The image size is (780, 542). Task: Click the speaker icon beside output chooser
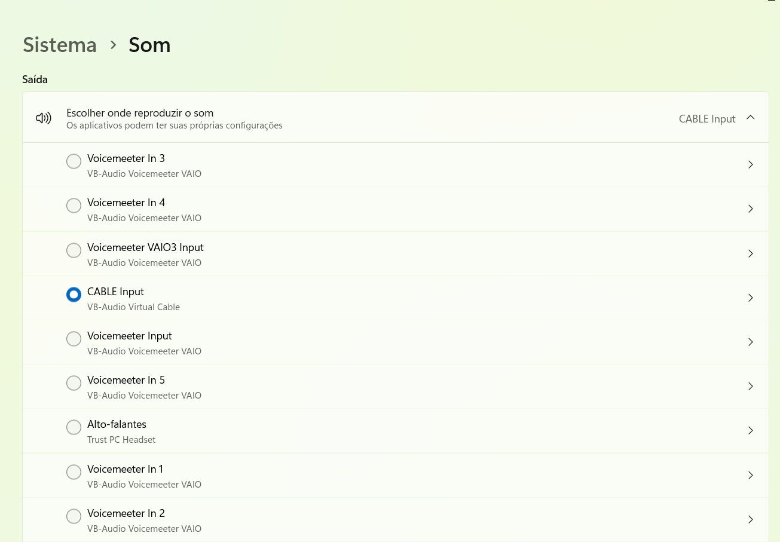tap(44, 118)
